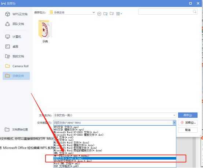Open 文档原始位置 original document location
This screenshot has height=168, width=203.
16,129
